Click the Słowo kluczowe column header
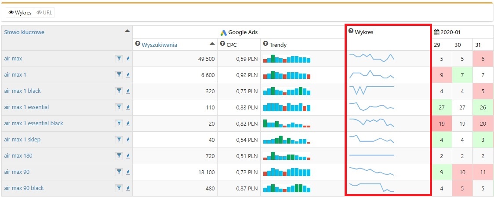494x197 pixels. 24,32
